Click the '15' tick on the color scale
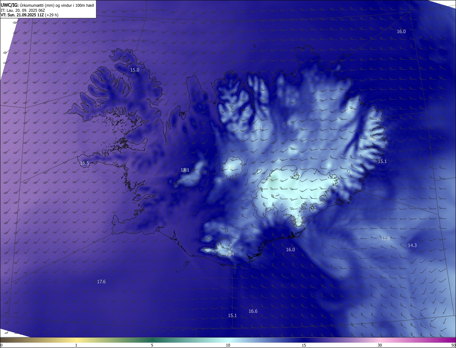This screenshot has height=348, width=456. 304,345
